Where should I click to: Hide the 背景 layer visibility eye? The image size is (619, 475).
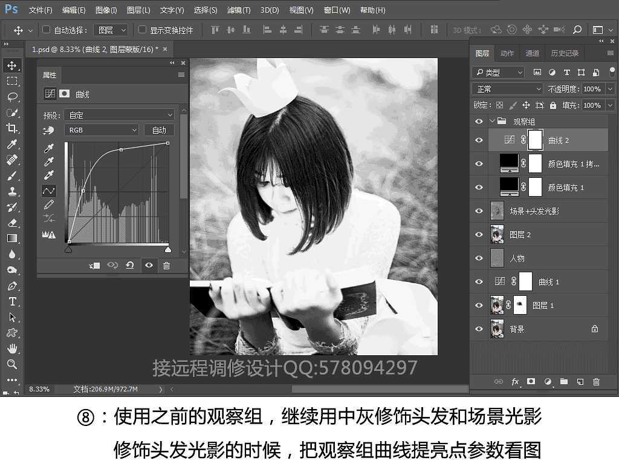tap(479, 329)
